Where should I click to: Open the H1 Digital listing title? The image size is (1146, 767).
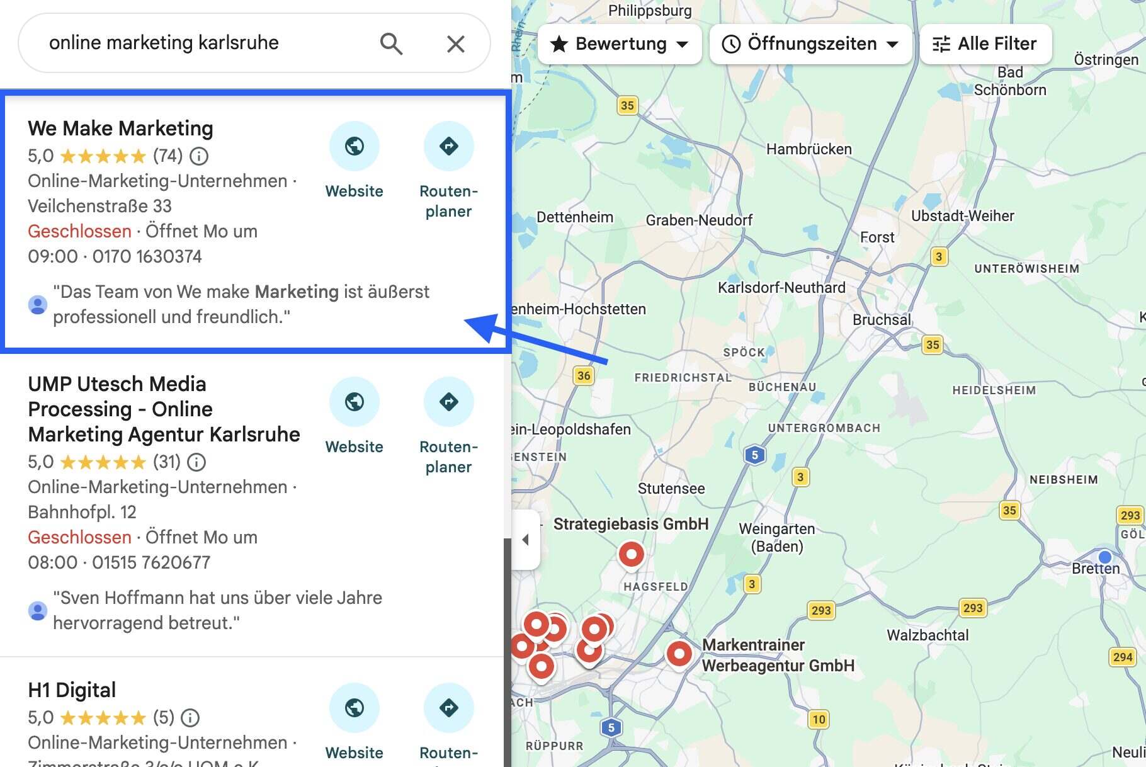72,690
